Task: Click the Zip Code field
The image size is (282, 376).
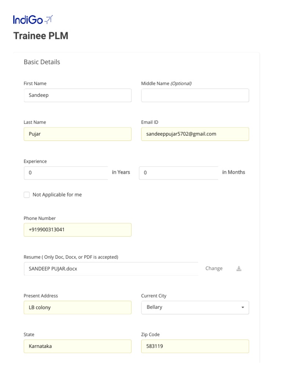Action: point(195,346)
